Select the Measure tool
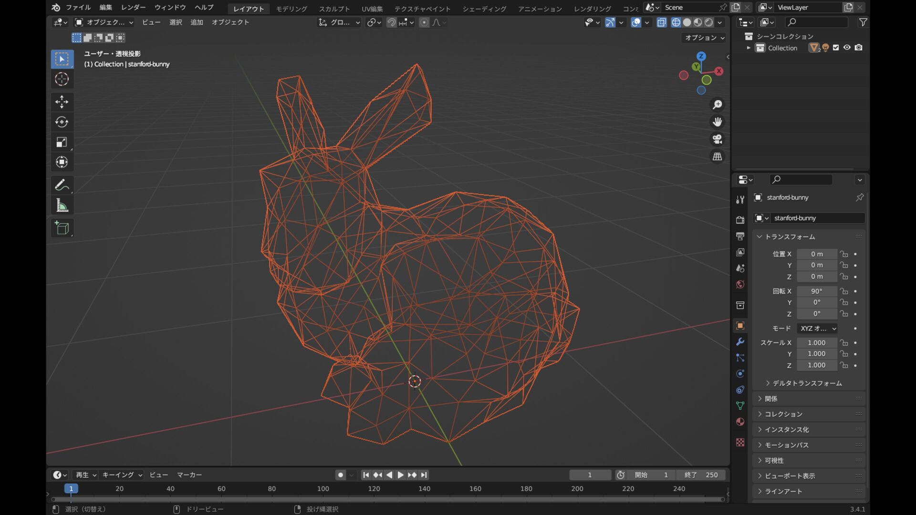The image size is (916, 515). [x=62, y=206]
